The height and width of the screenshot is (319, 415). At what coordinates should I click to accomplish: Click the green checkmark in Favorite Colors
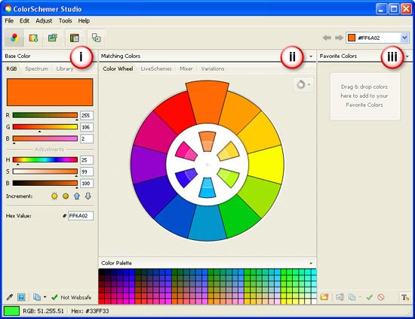370,297
